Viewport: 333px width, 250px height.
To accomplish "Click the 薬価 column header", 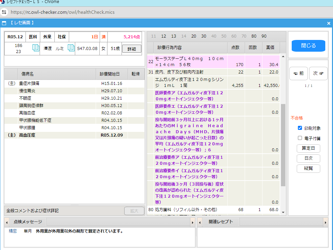I will [271, 48].
